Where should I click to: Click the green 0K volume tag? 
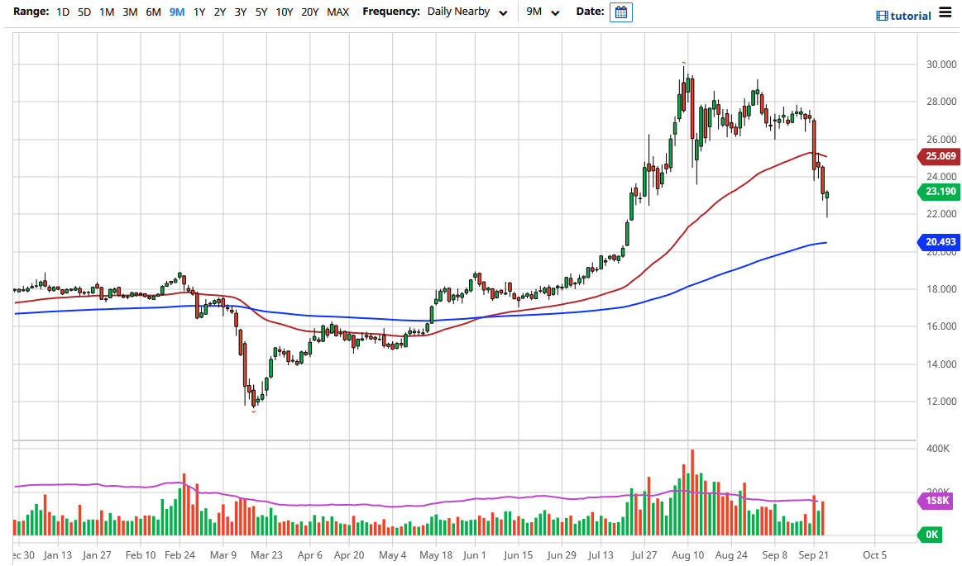(x=931, y=535)
